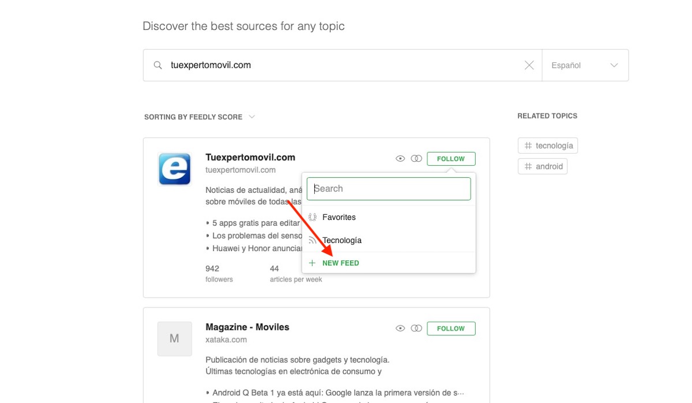Open the Magazine - Moviles title link
The width and height of the screenshot is (692, 403).
tap(247, 327)
